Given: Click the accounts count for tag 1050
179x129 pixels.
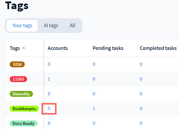Looking at the screenshot, I should (x=49, y=64).
